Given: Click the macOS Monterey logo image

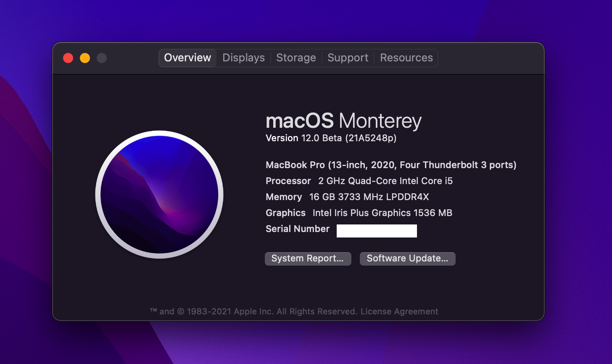Looking at the screenshot, I should 159,195.
